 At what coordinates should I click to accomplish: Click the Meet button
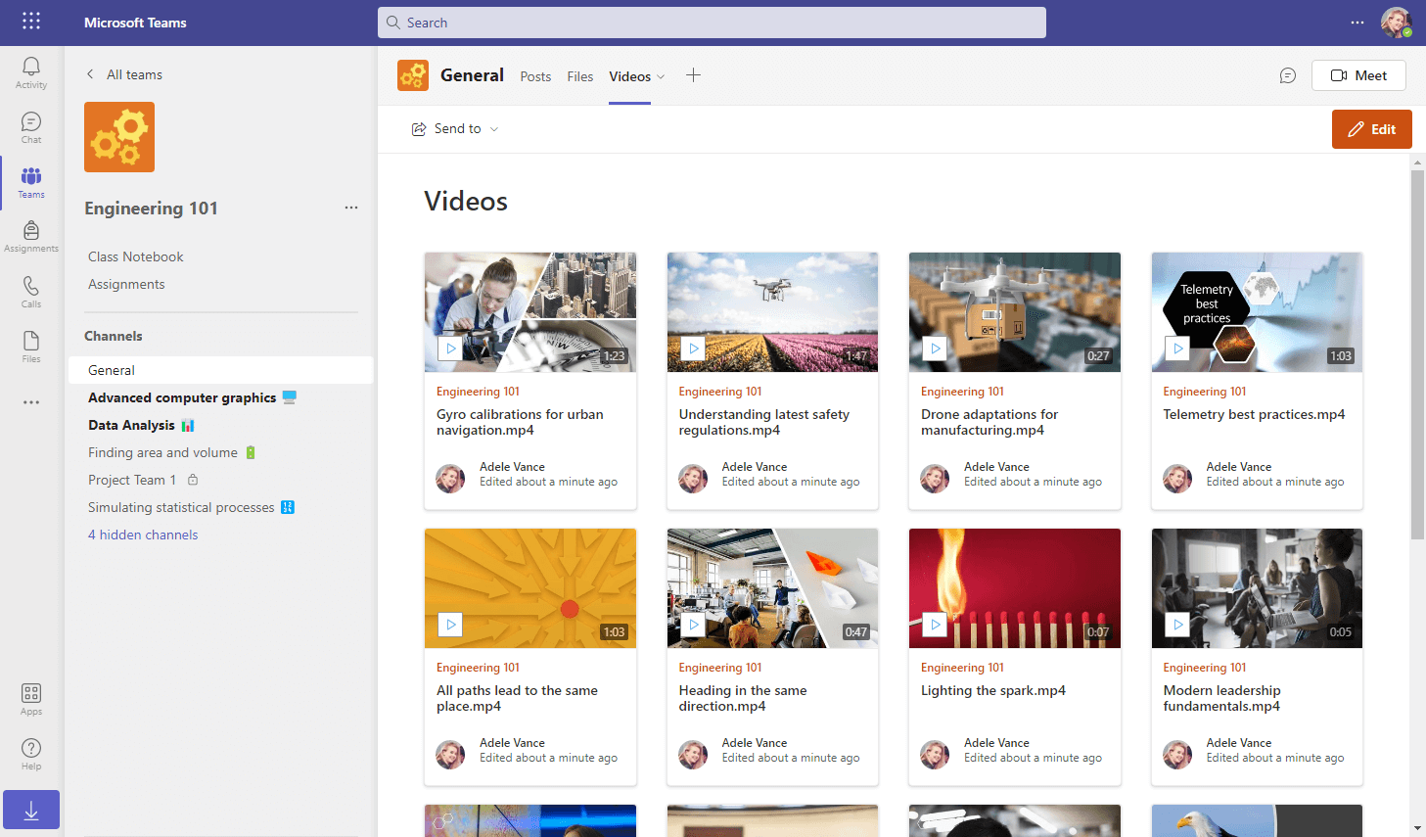(1358, 75)
